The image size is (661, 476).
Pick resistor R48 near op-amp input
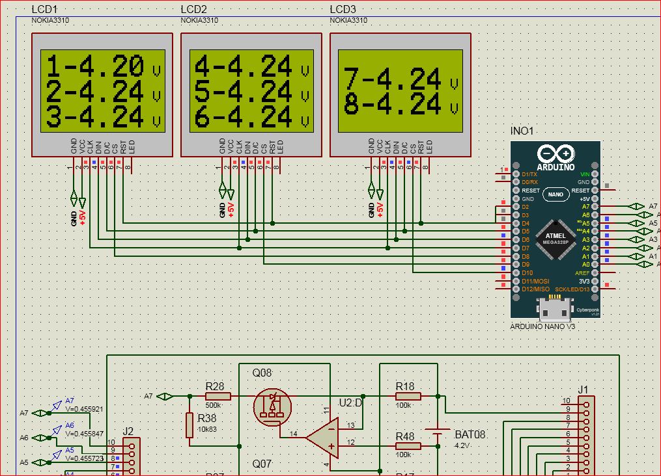[x=408, y=446]
